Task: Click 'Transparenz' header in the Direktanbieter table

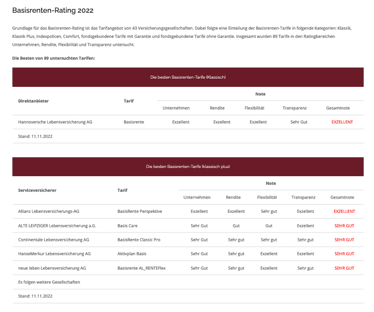Action: (295, 108)
